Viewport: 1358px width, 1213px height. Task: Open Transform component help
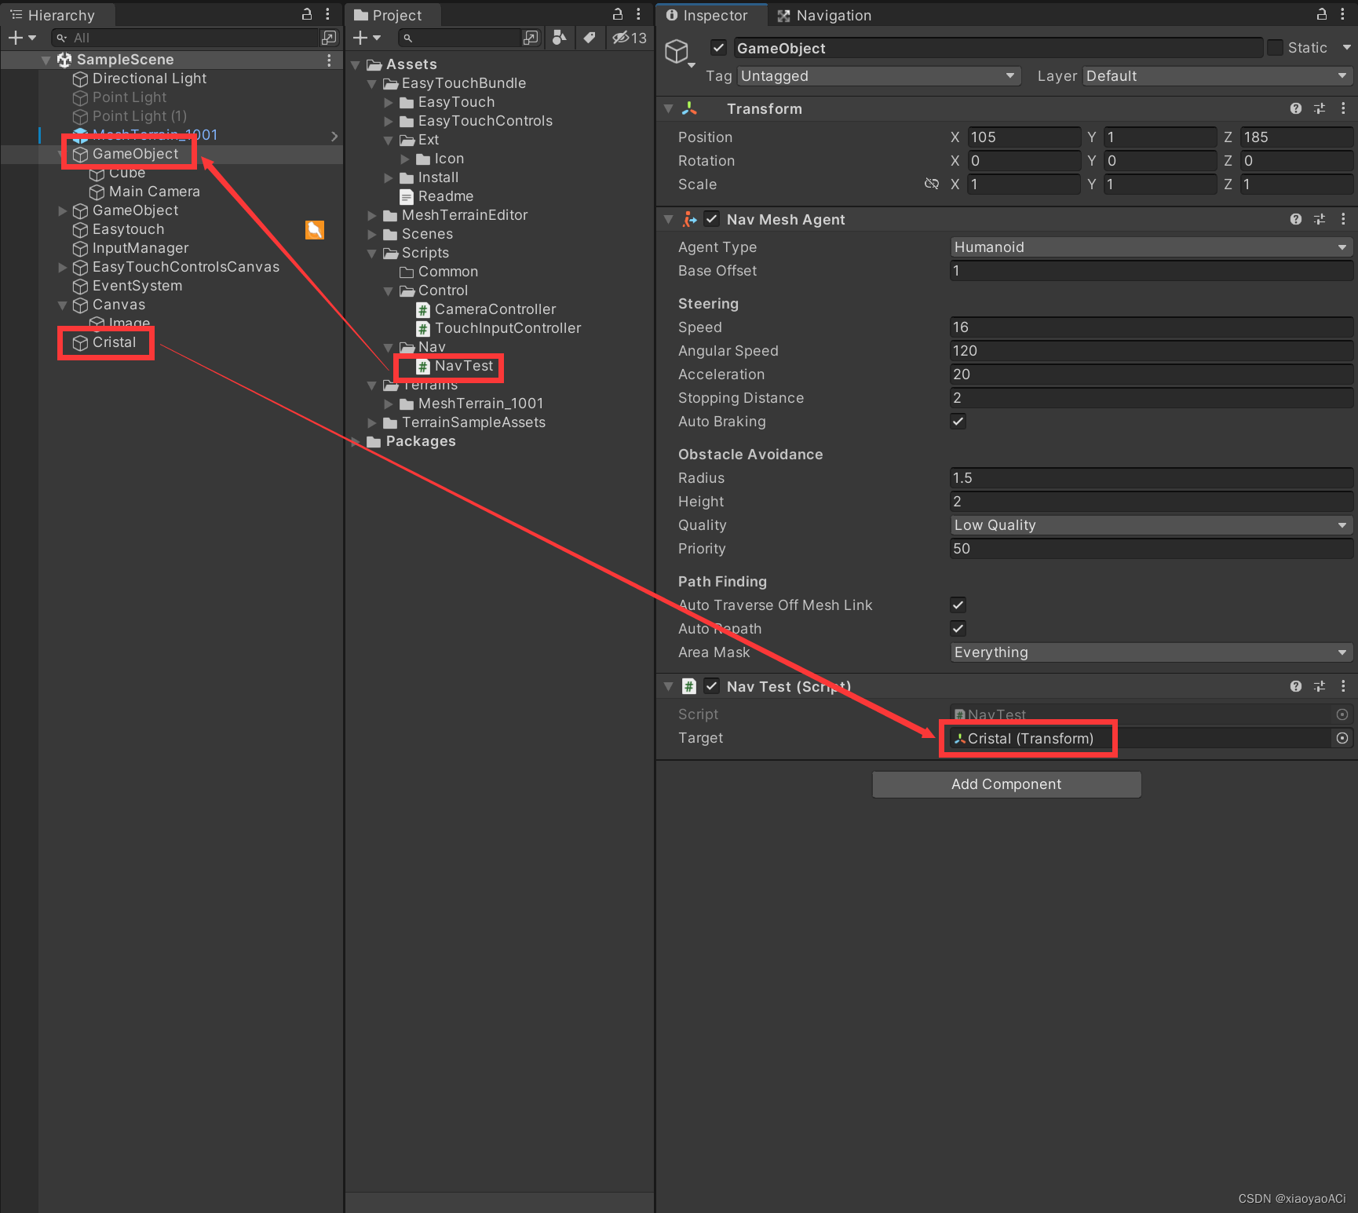tap(1296, 108)
